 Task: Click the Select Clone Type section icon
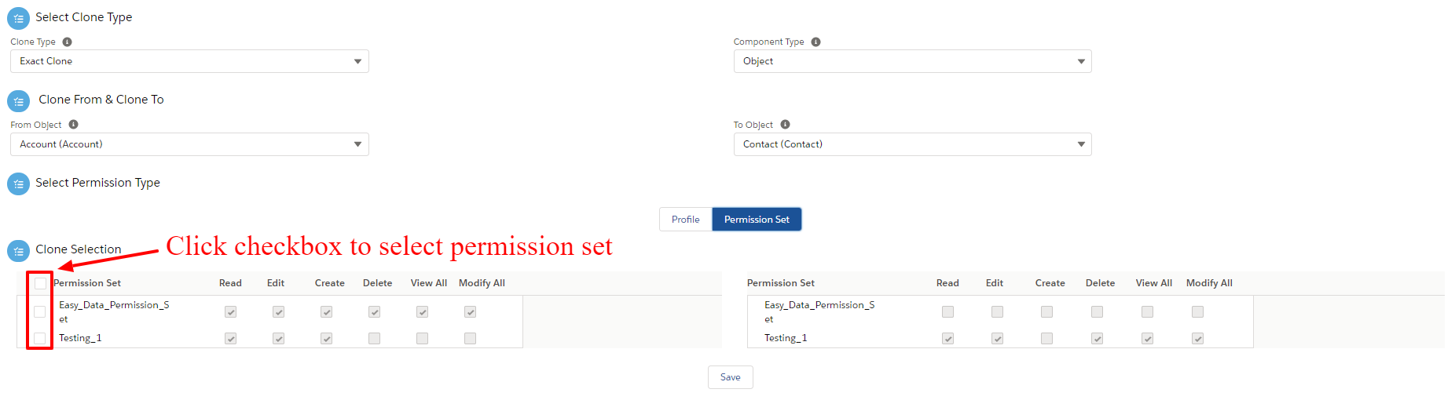coord(18,18)
